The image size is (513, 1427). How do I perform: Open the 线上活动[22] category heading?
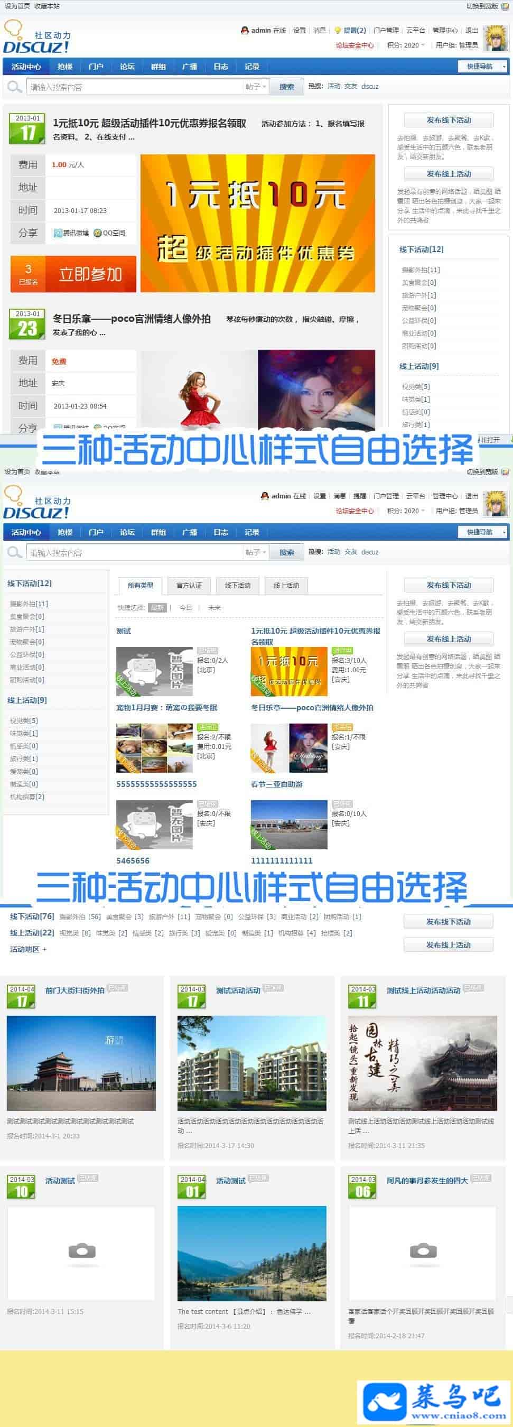(x=32, y=933)
